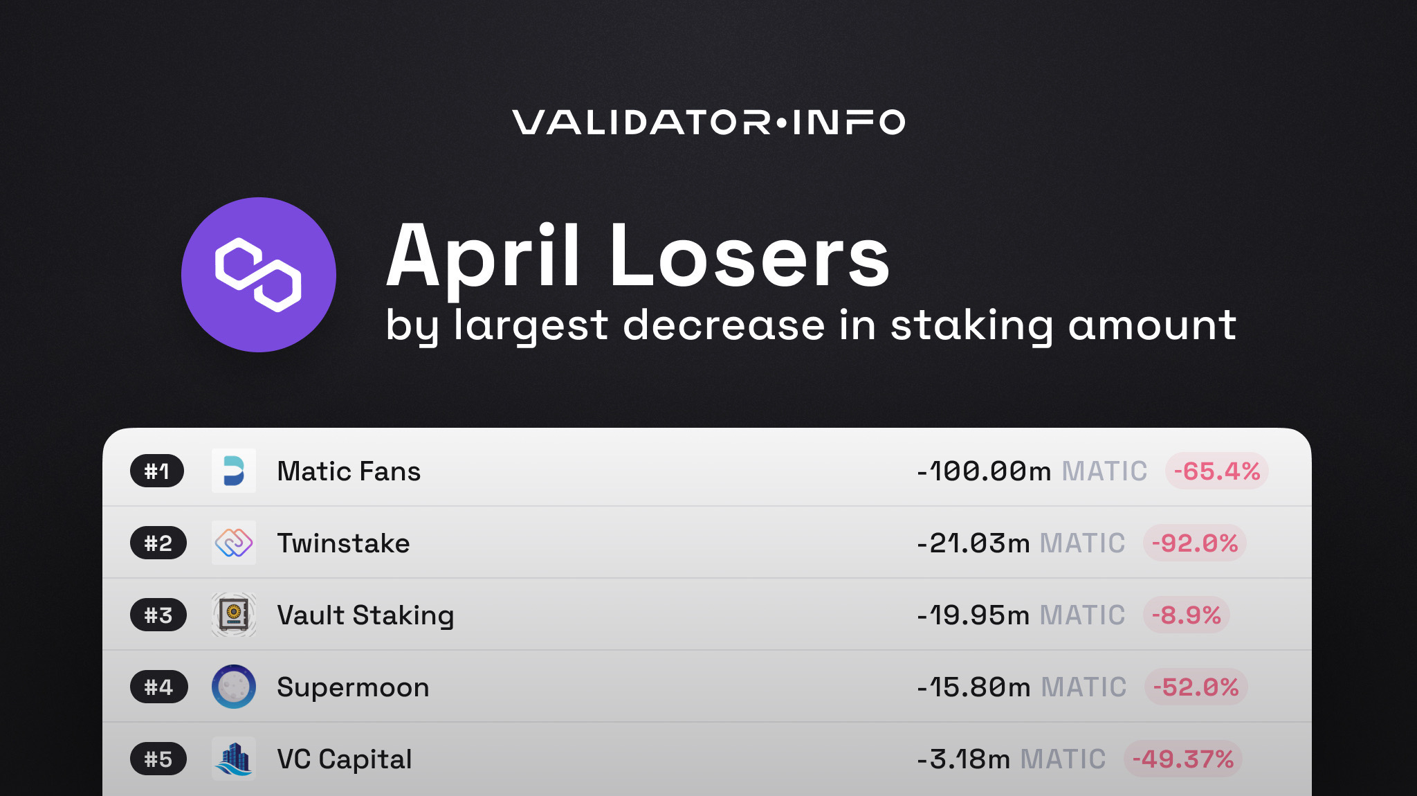Click the #4 rank badge
The width and height of the screenshot is (1417, 796).
[158, 687]
